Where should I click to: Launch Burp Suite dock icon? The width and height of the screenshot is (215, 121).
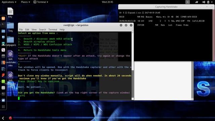[x=3, y=63]
